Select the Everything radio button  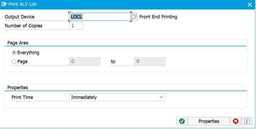pyautogui.click(x=14, y=52)
